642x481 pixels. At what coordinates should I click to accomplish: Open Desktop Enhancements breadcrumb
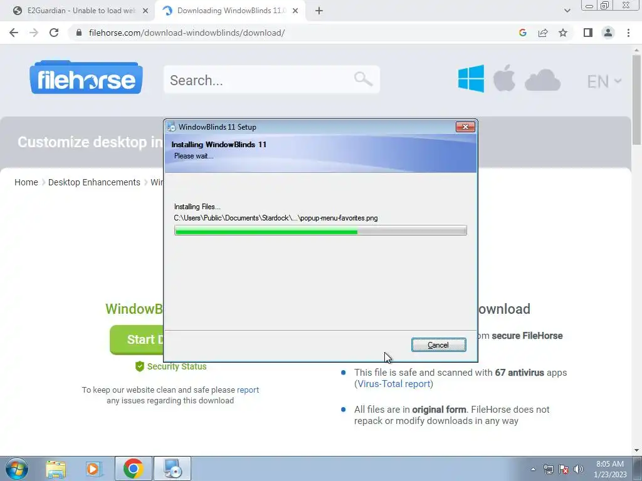tap(94, 182)
